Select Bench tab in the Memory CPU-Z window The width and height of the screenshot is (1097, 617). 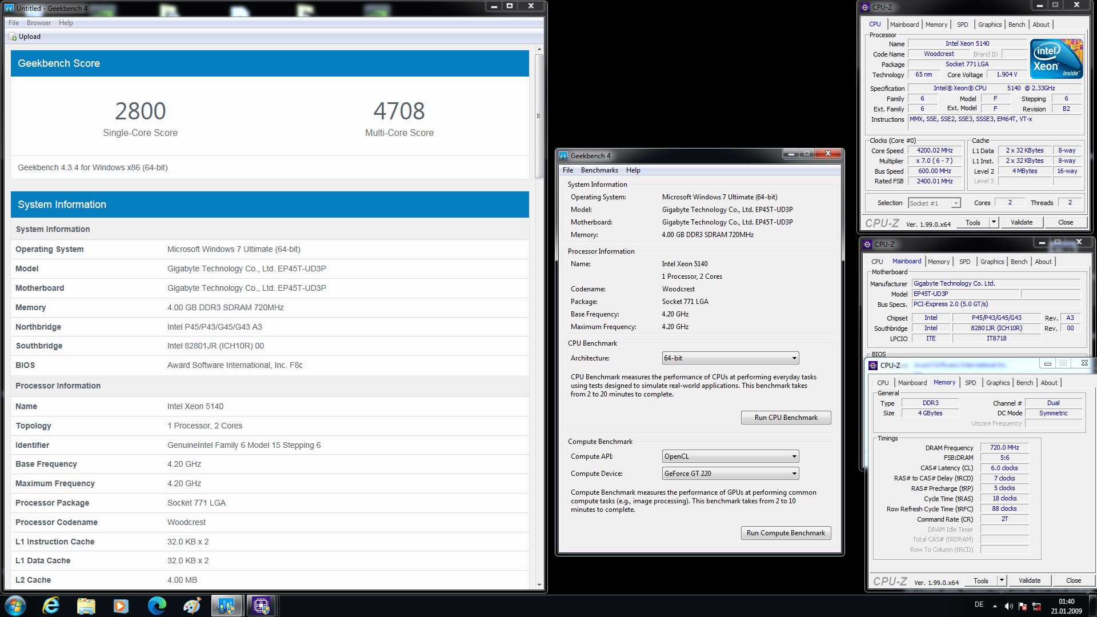(1025, 383)
